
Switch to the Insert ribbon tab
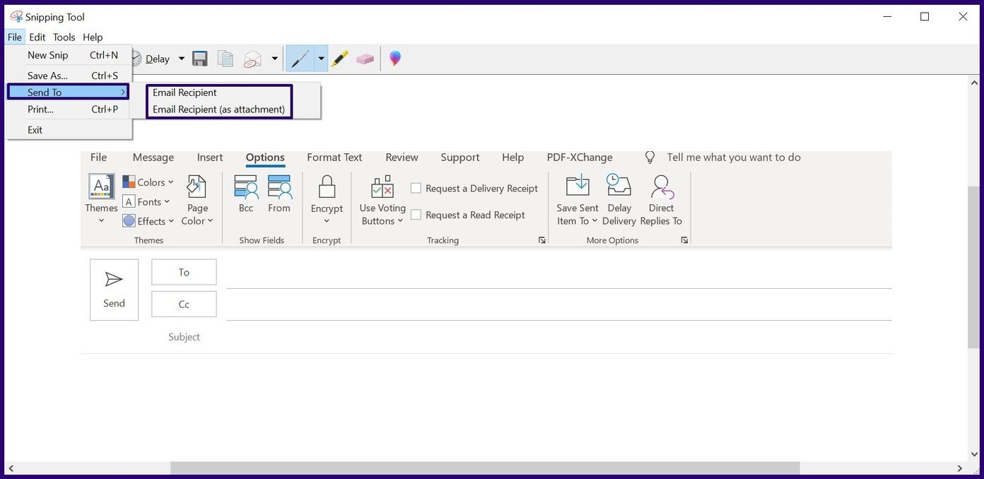point(210,158)
